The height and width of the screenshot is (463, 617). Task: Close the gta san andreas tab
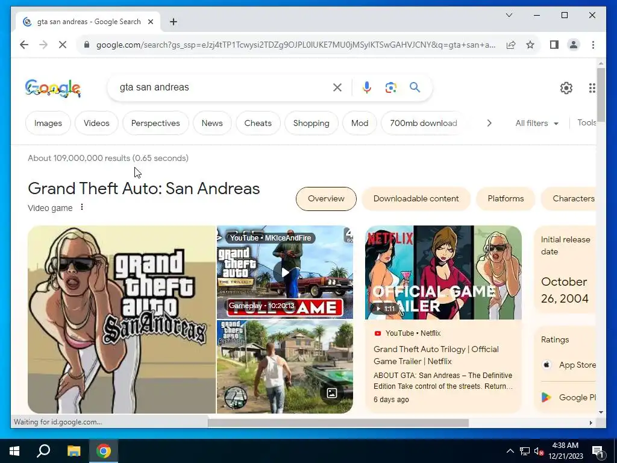tap(150, 22)
